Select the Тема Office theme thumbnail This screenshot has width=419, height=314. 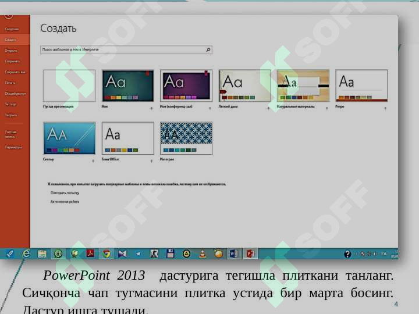[x=127, y=138]
